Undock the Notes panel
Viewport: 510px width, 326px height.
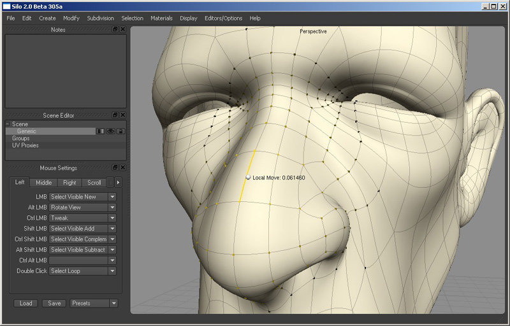115,30
